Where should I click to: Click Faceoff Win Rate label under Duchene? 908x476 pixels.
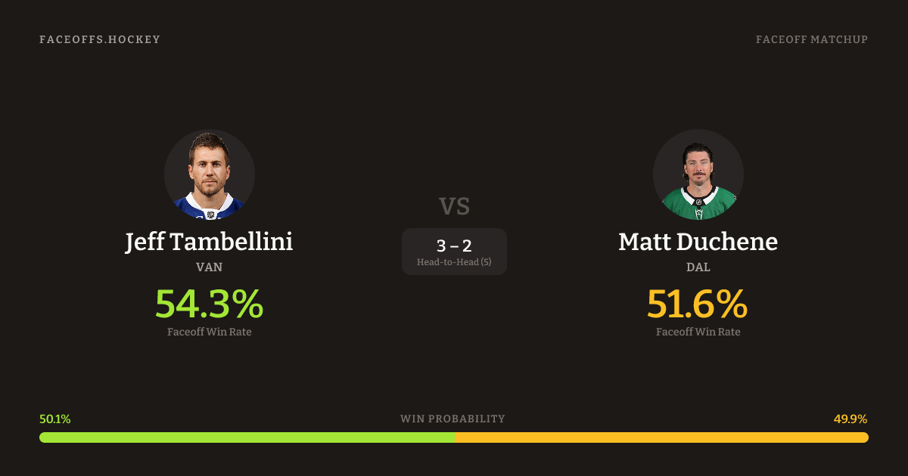(698, 332)
